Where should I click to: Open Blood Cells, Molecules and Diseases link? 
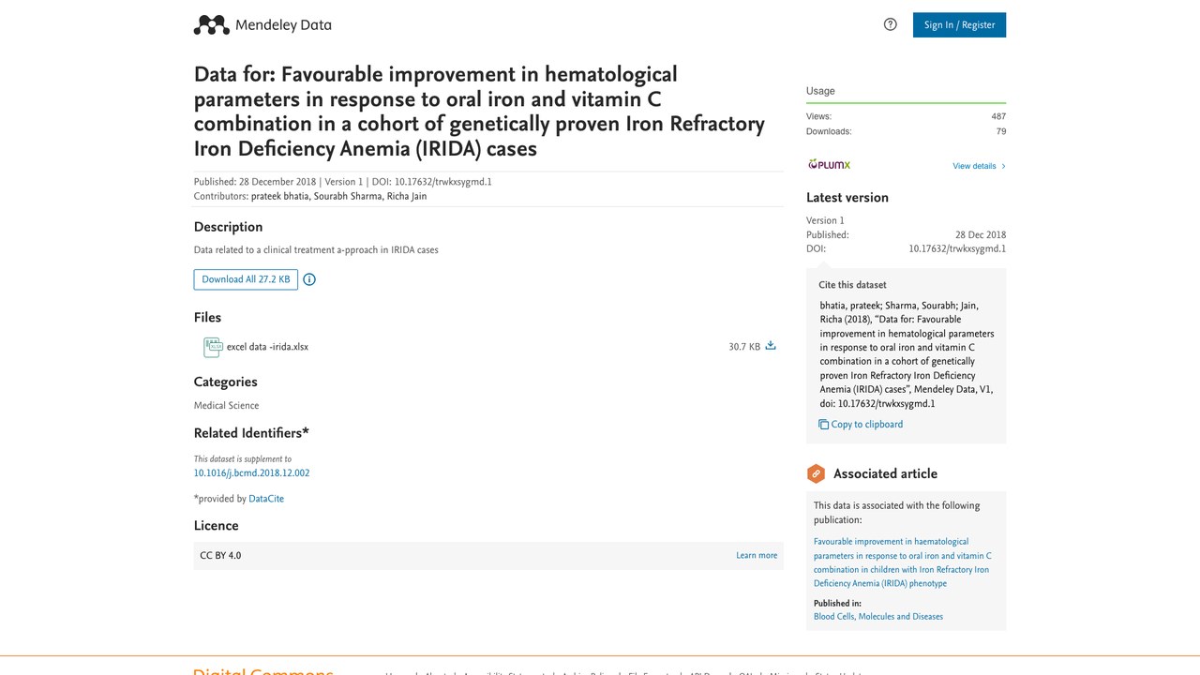coord(878,617)
